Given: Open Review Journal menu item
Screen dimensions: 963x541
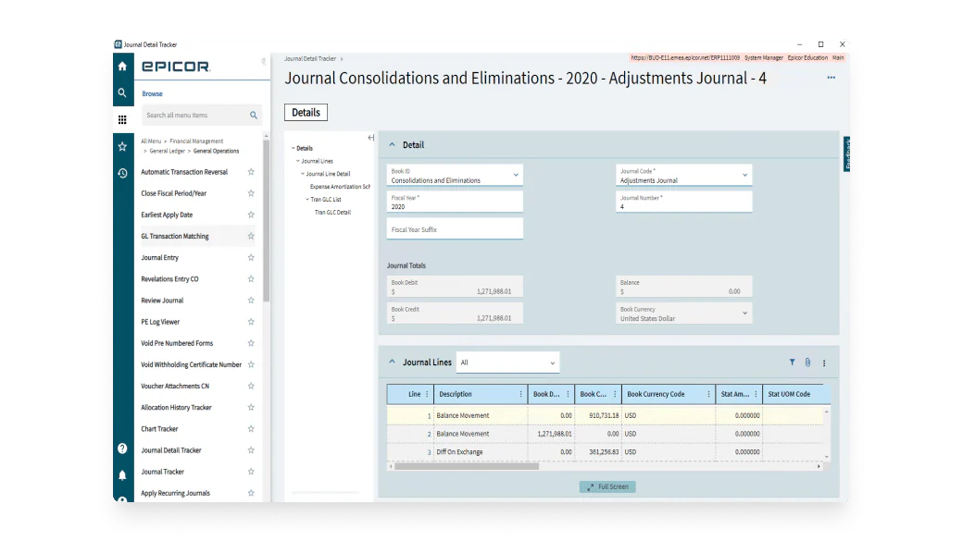Looking at the screenshot, I should (162, 301).
